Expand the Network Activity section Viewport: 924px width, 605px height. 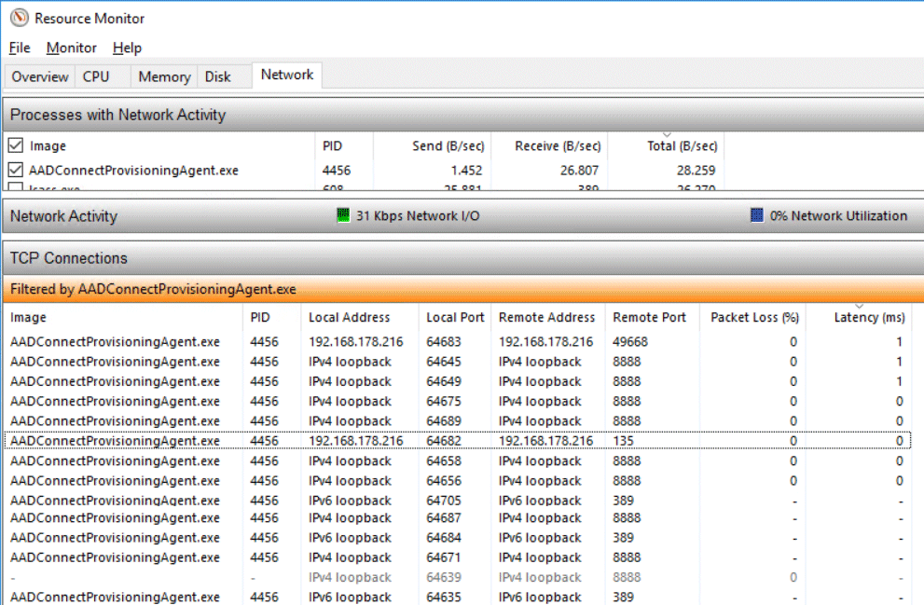pos(463,216)
